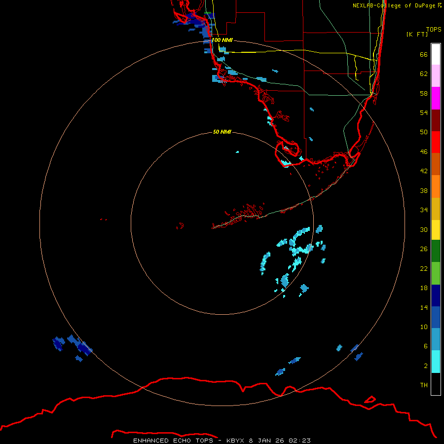Click the 'TOPS' legend heading
The image size is (444, 444).
pyautogui.click(x=434, y=29)
